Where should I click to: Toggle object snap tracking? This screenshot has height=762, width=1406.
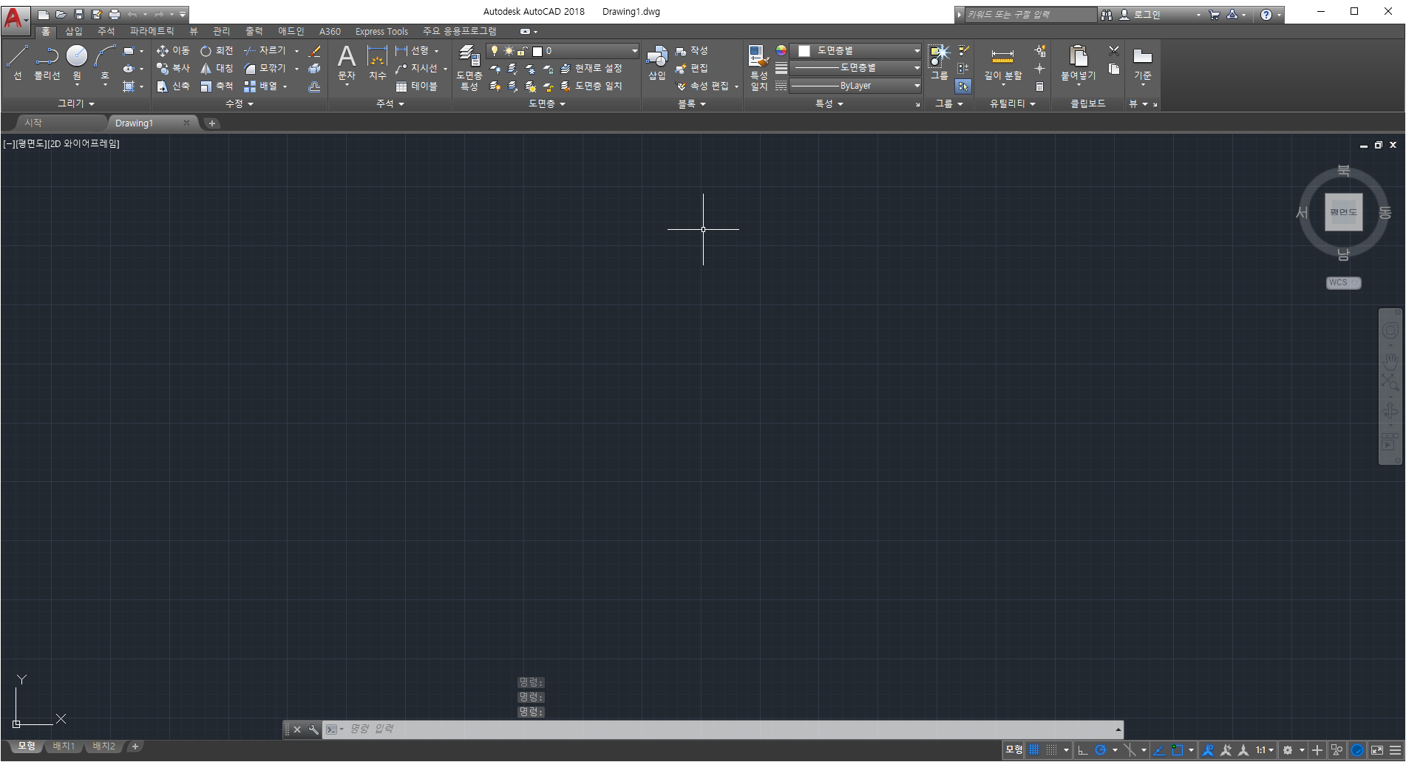[x=1159, y=750]
